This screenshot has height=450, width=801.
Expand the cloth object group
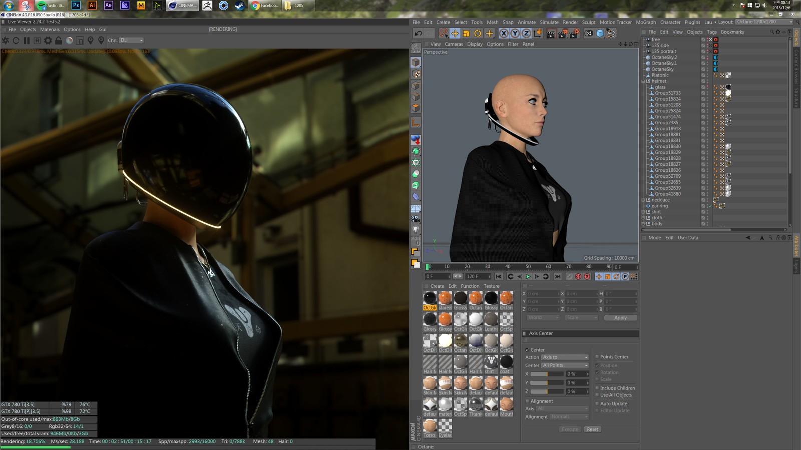click(643, 218)
